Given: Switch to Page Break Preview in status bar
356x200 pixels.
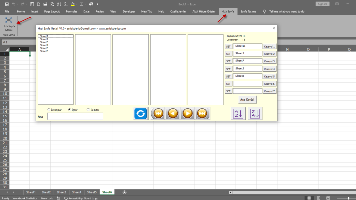Looking at the screenshot, I should (328, 198).
